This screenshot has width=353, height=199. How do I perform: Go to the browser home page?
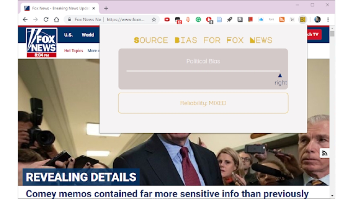tap(56, 20)
